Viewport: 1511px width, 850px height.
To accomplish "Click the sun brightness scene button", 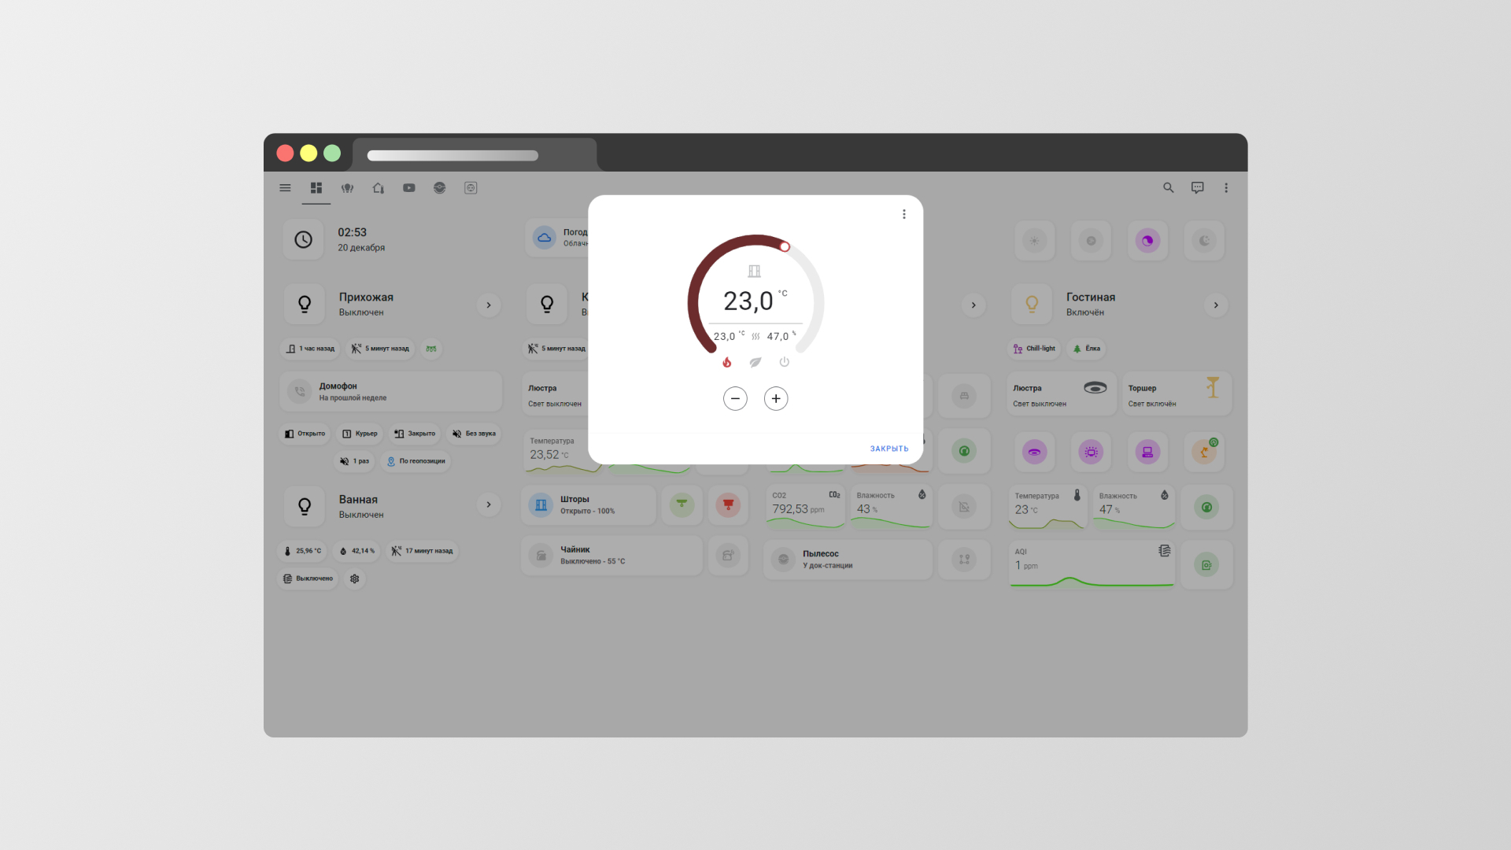I will [x=1034, y=241].
